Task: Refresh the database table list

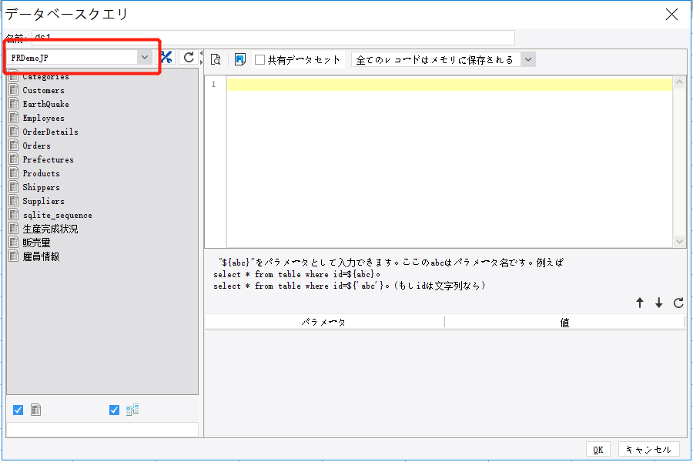Action: pyautogui.click(x=188, y=58)
